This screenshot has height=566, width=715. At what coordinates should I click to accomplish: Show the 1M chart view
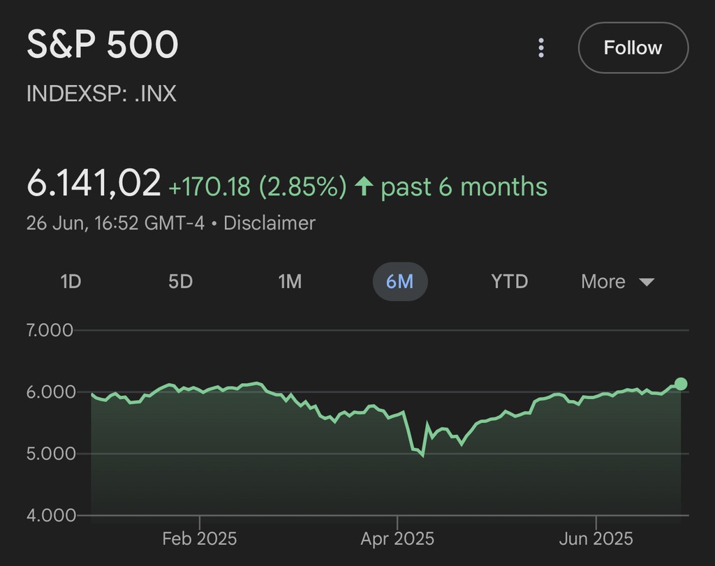point(290,282)
